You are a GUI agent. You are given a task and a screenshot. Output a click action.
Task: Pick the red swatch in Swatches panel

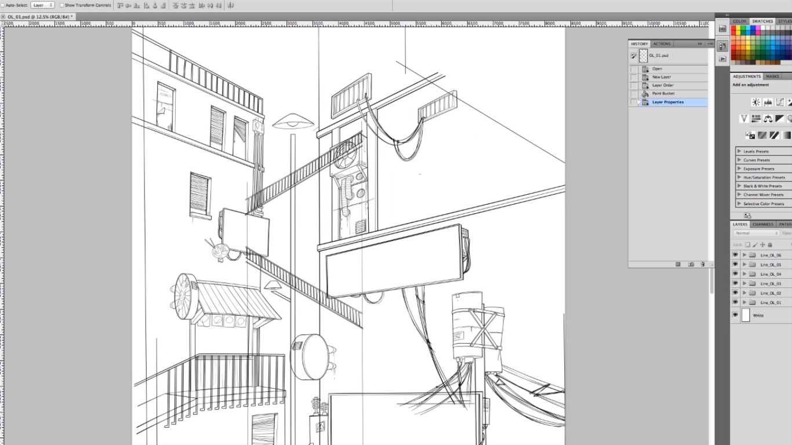point(734,29)
